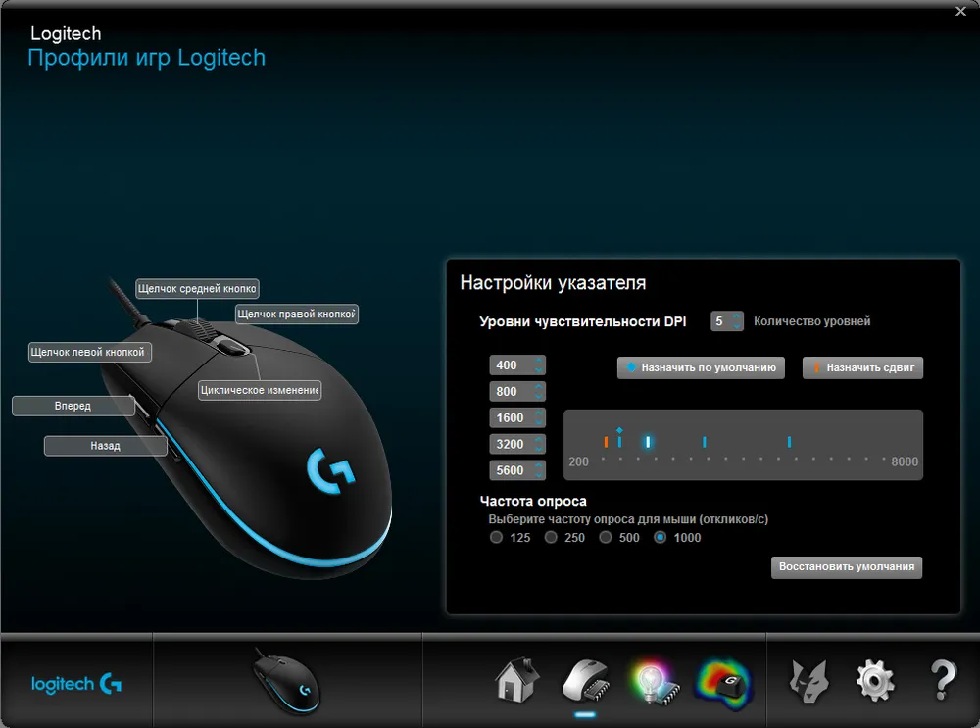Select the 1000 polling rate option
The image size is (980, 728).
click(660, 537)
